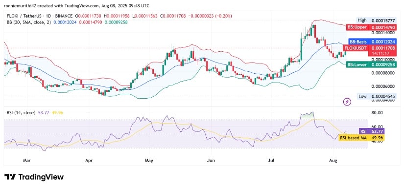The image size is (404, 188).
Task: Select the BB:Lower price label
Action: tap(371, 64)
